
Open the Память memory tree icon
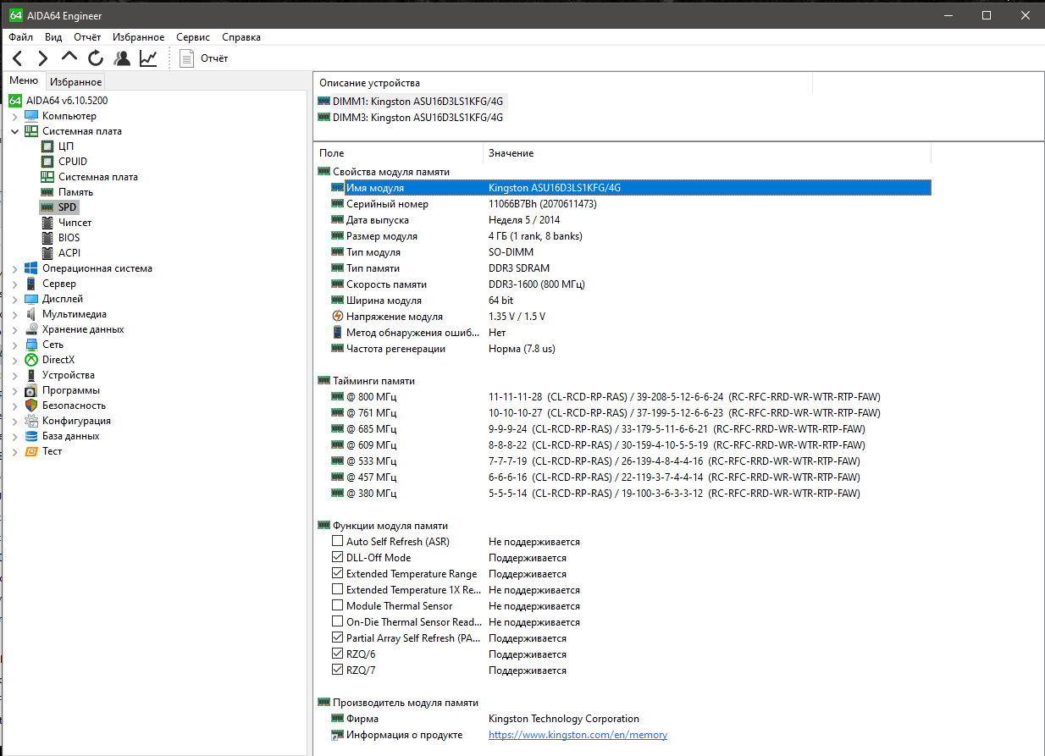47,192
